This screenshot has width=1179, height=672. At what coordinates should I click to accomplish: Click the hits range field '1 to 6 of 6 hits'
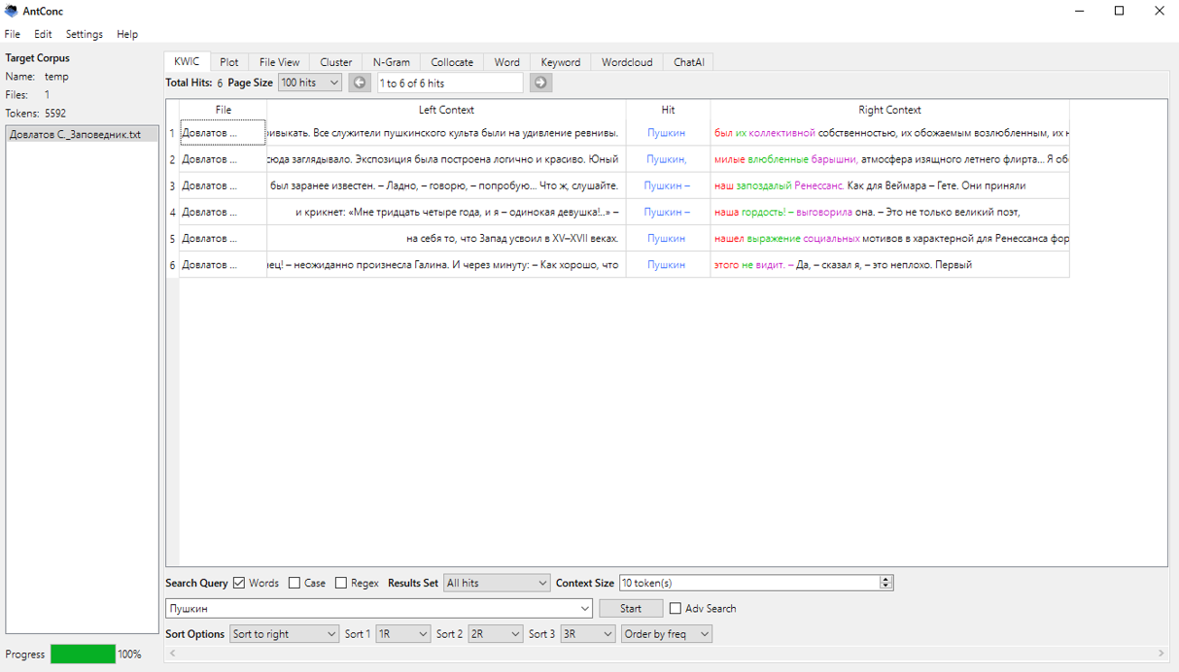pyautogui.click(x=450, y=83)
